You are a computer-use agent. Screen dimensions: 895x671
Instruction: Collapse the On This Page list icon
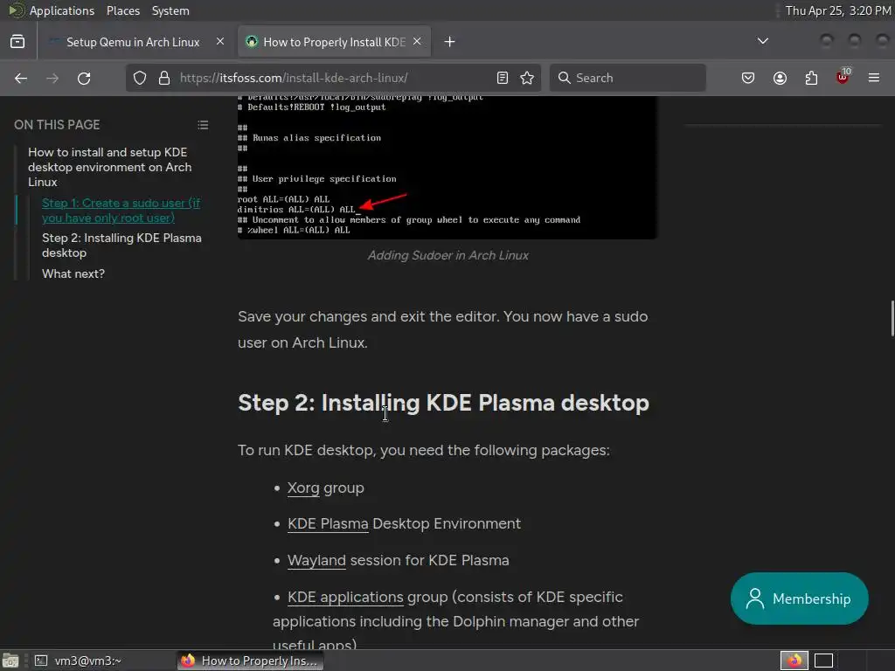(x=203, y=125)
